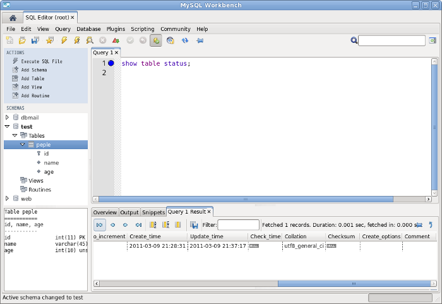Click the editor horizontal scrollbar thumb
442x304 pixels.
coord(246,199)
